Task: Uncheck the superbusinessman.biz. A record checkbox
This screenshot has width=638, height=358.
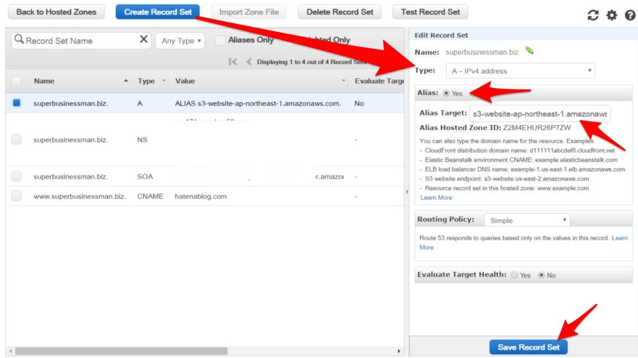Action: [17, 103]
